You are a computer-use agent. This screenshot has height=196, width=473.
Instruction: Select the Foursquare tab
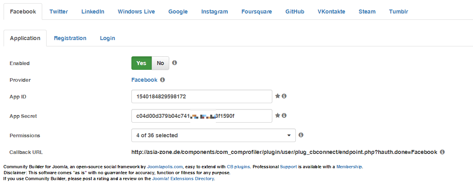click(x=257, y=12)
